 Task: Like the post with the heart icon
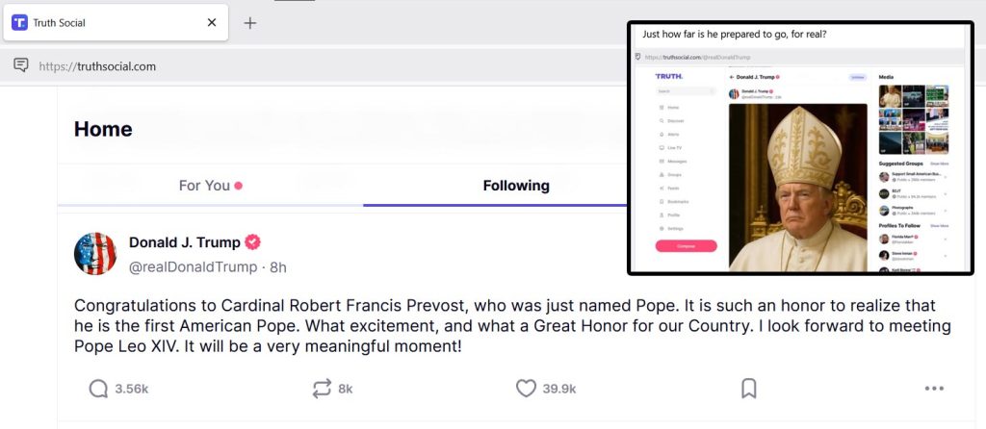pos(526,389)
